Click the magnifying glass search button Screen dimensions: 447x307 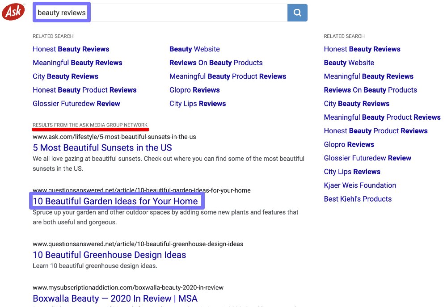(297, 13)
